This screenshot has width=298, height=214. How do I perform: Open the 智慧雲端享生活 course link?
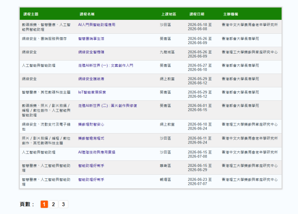point(91,39)
